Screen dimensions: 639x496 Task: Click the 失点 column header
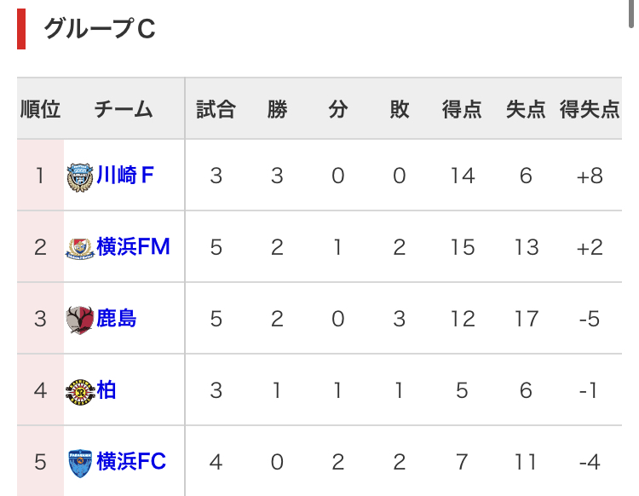click(x=526, y=109)
